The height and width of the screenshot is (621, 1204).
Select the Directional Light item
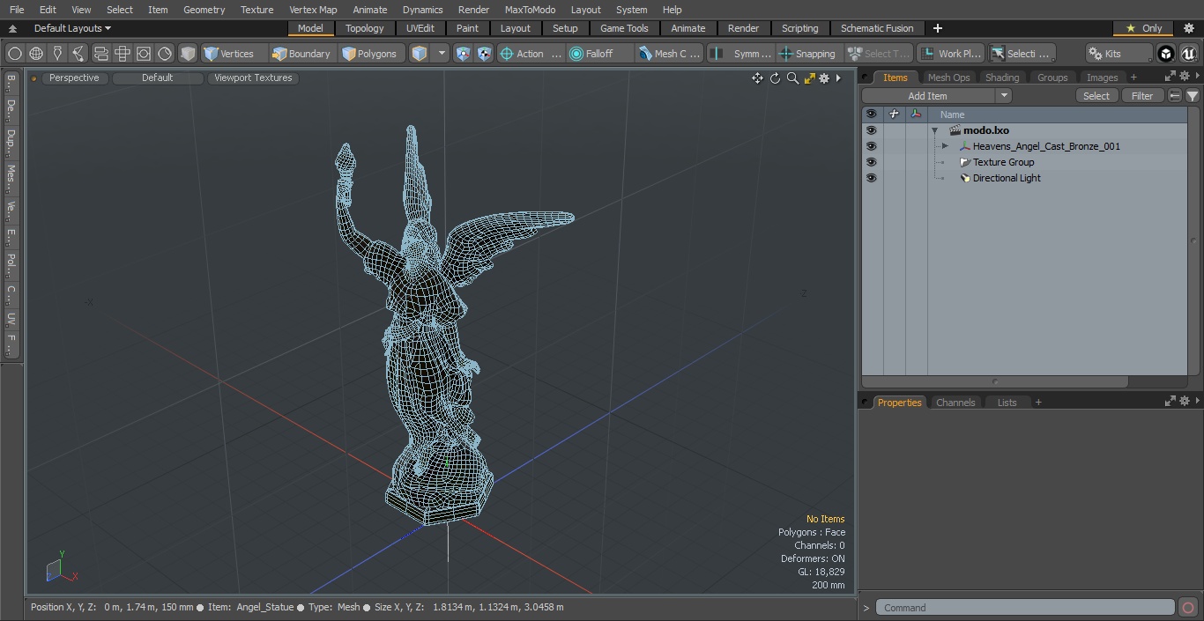pyautogui.click(x=1007, y=178)
